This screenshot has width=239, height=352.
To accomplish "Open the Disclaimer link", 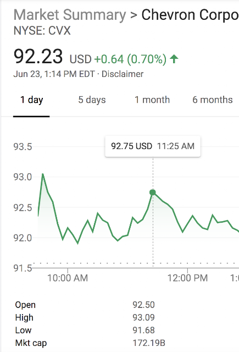I will tap(123, 74).
